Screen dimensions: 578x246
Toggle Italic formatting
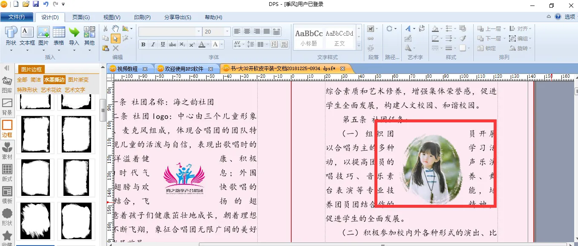(153, 44)
